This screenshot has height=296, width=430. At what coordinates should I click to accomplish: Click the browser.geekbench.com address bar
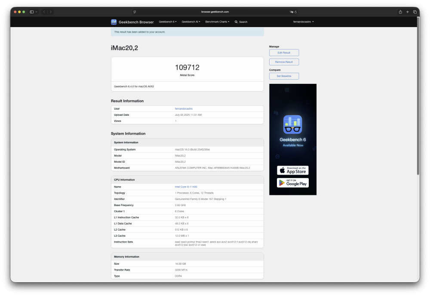[x=215, y=12]
